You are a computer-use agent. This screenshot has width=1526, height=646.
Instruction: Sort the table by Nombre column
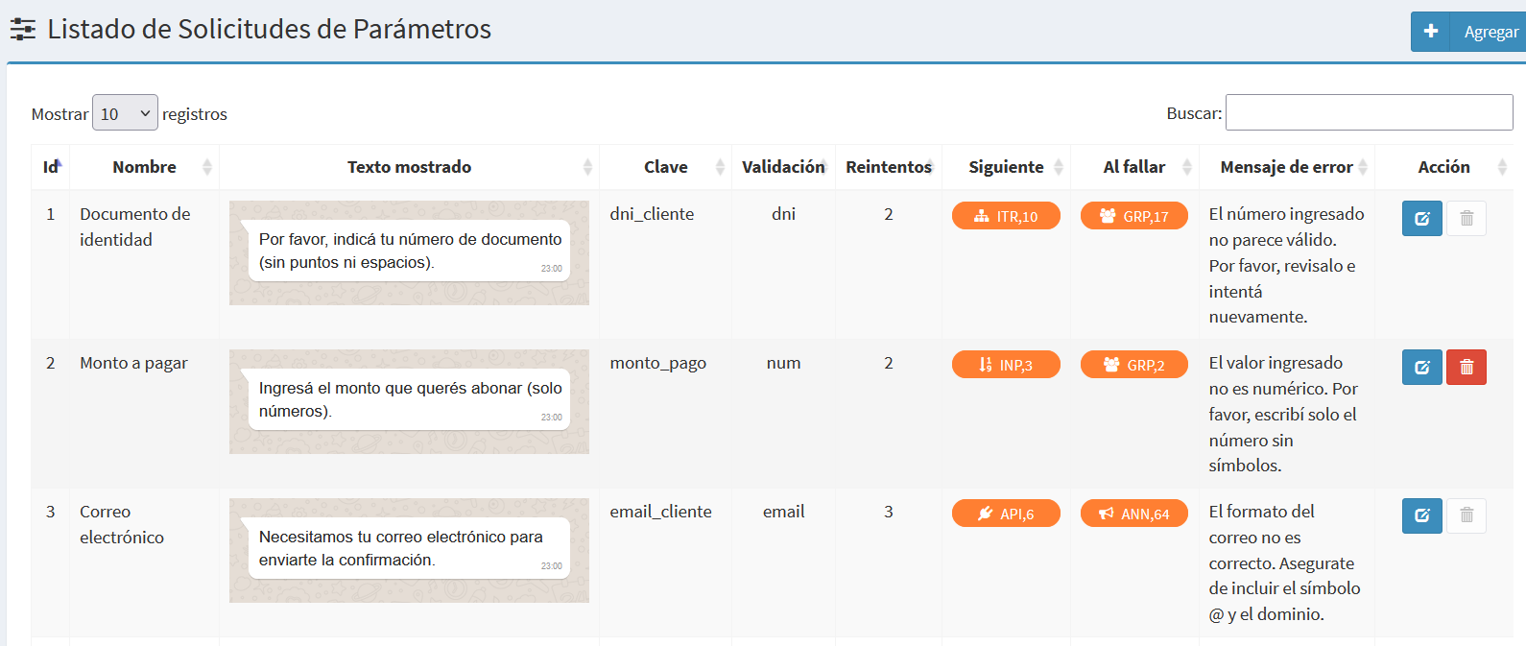145,167
